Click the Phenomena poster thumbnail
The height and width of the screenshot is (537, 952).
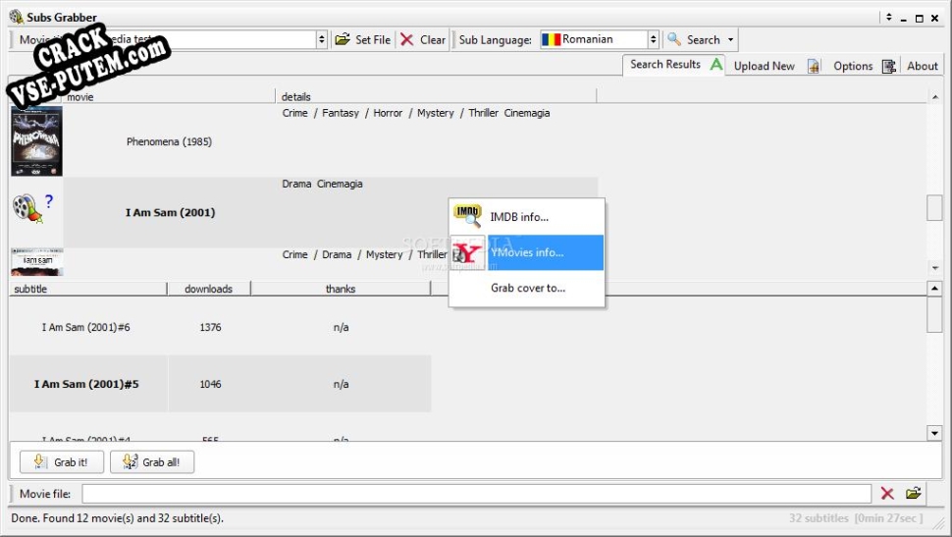(36, 141)
